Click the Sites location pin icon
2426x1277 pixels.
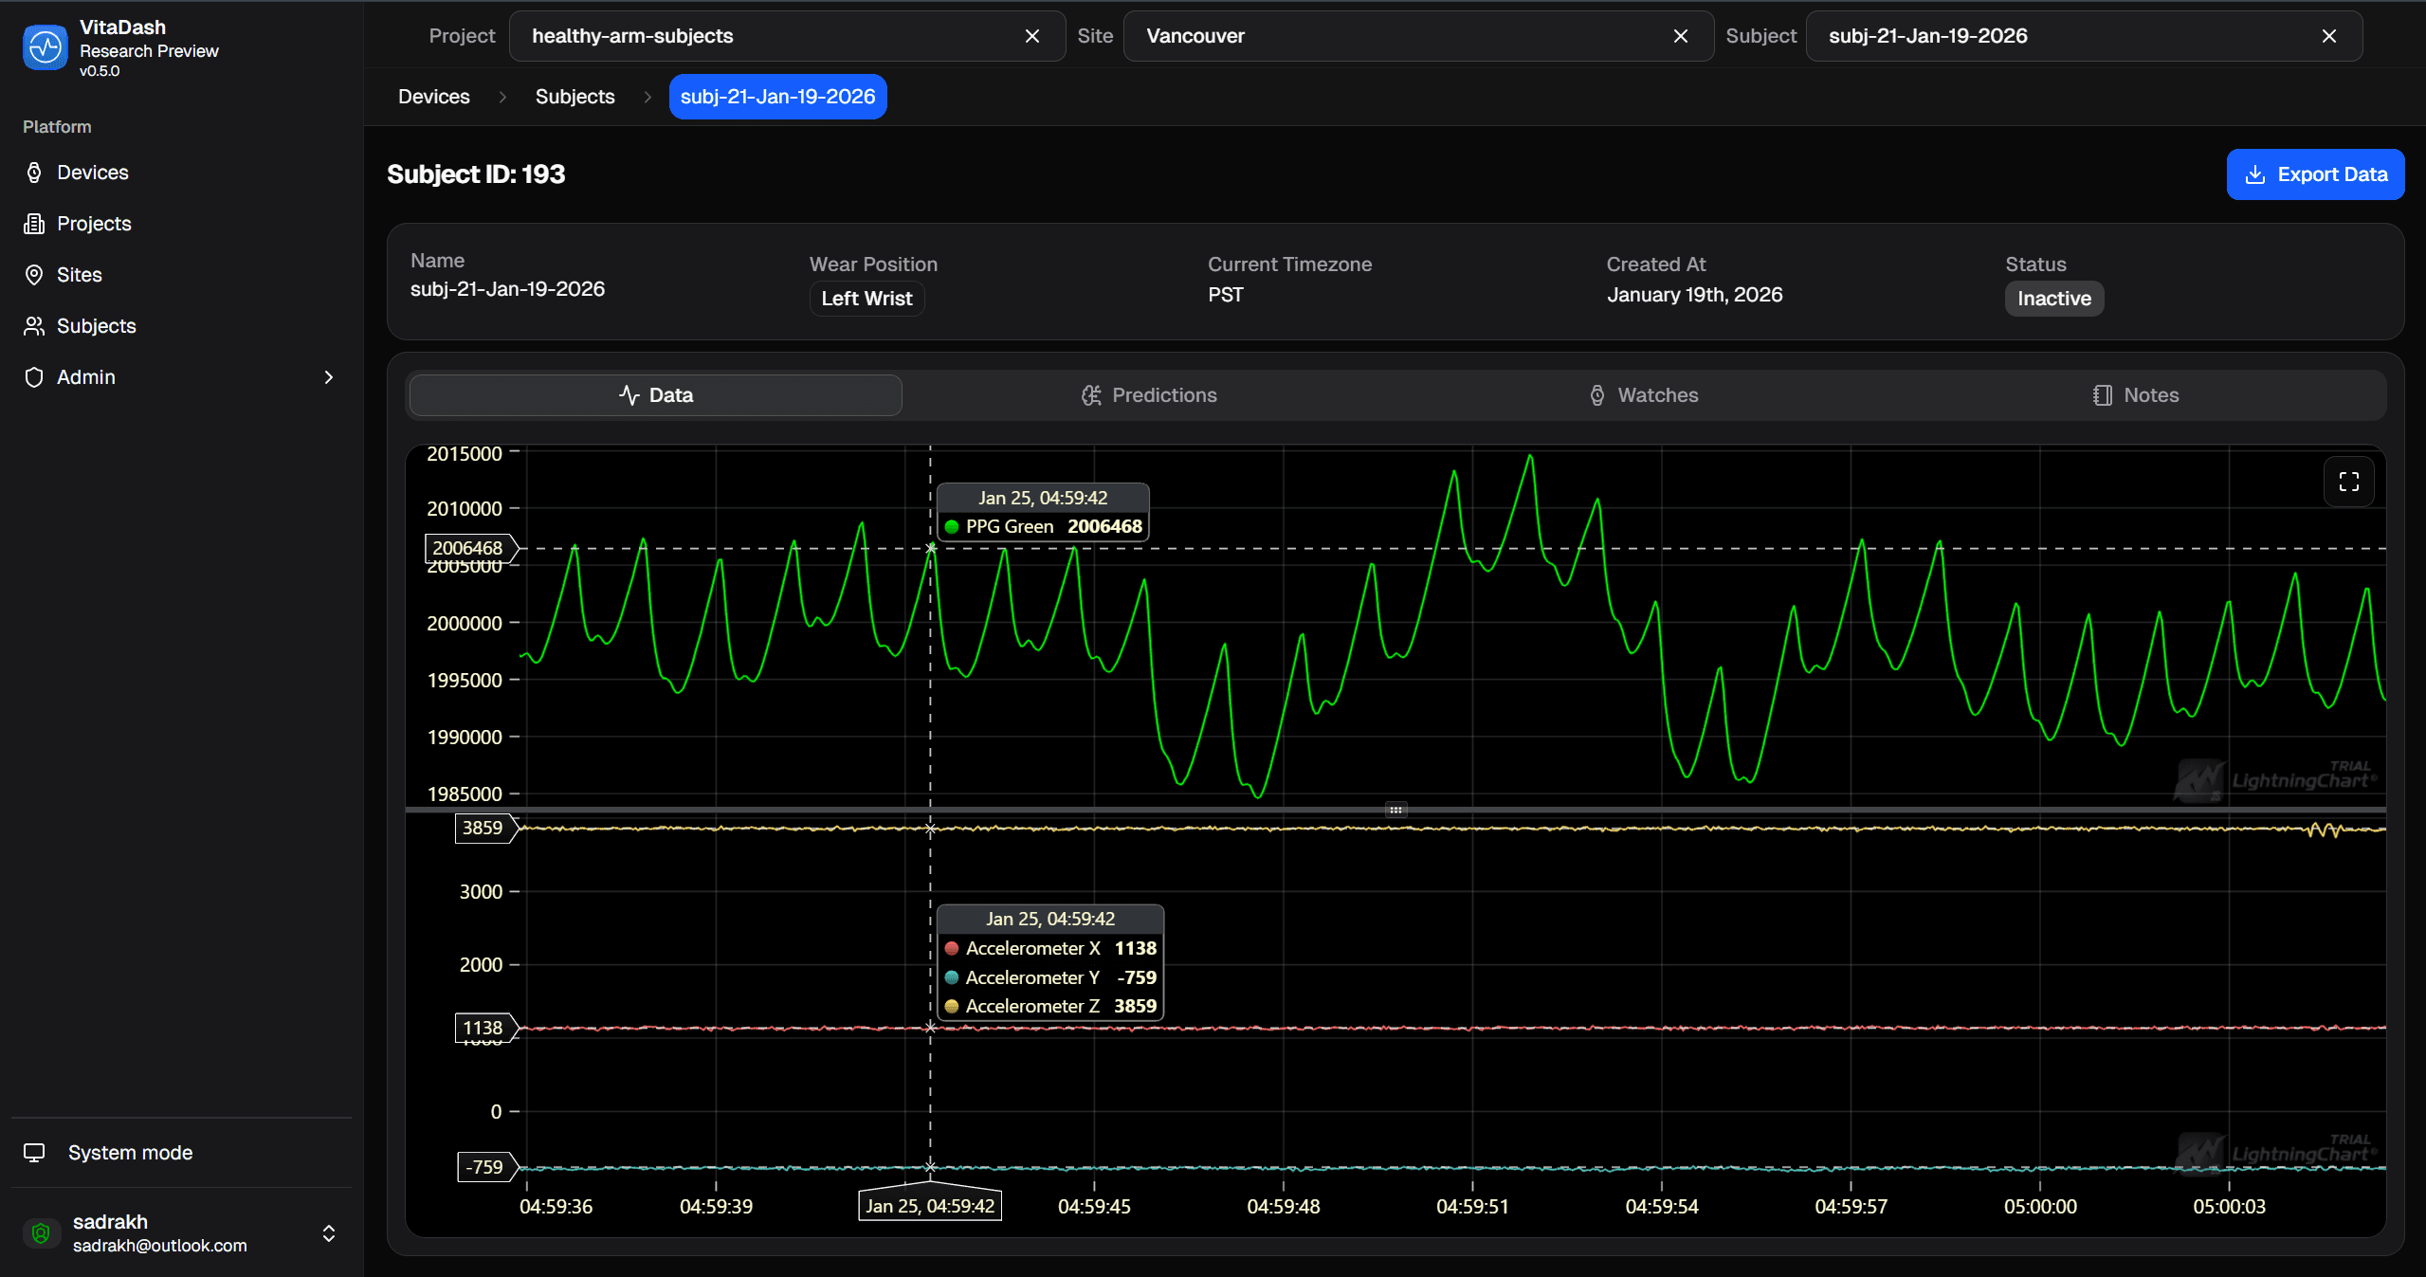(34, 274)
